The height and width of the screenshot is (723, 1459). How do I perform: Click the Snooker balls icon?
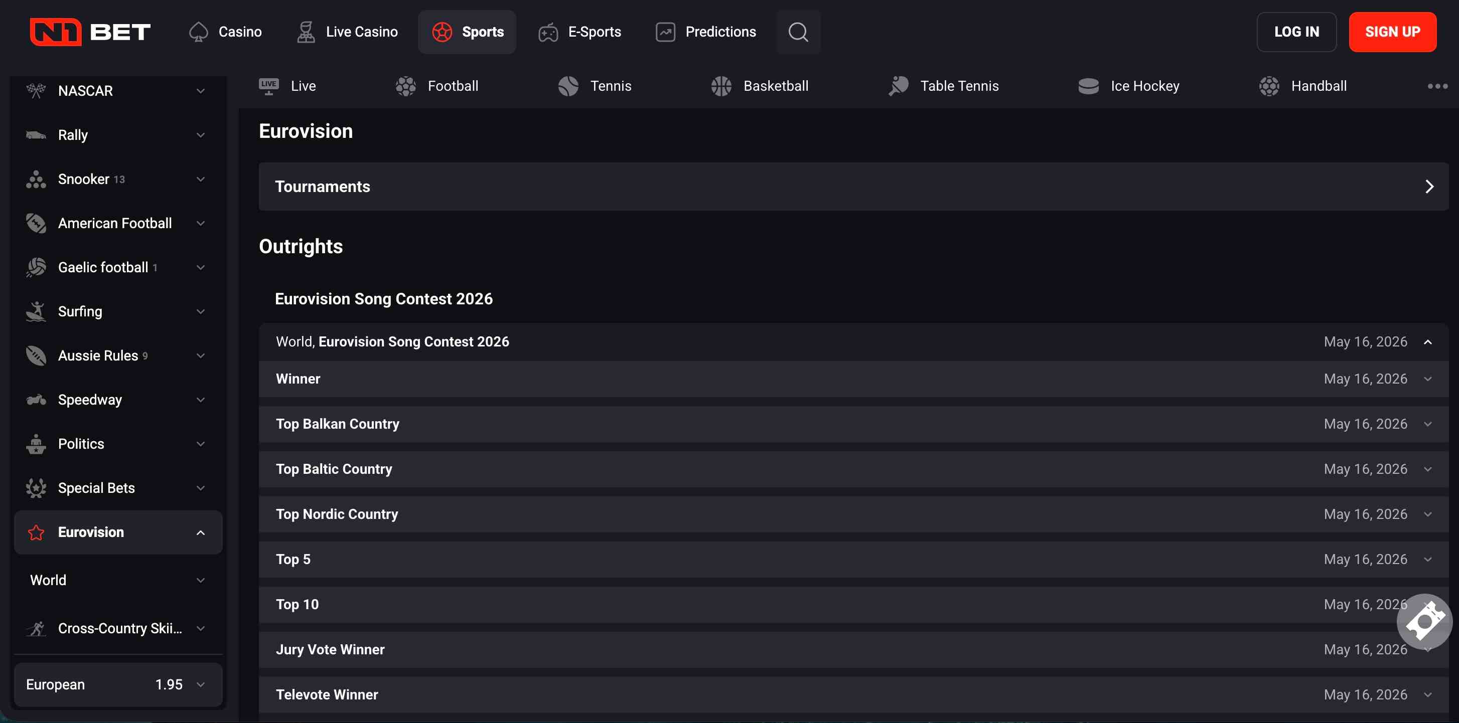36,179
